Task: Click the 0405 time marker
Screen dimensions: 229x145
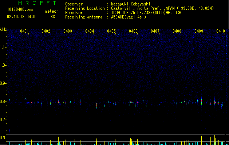Action: (111, 31)
